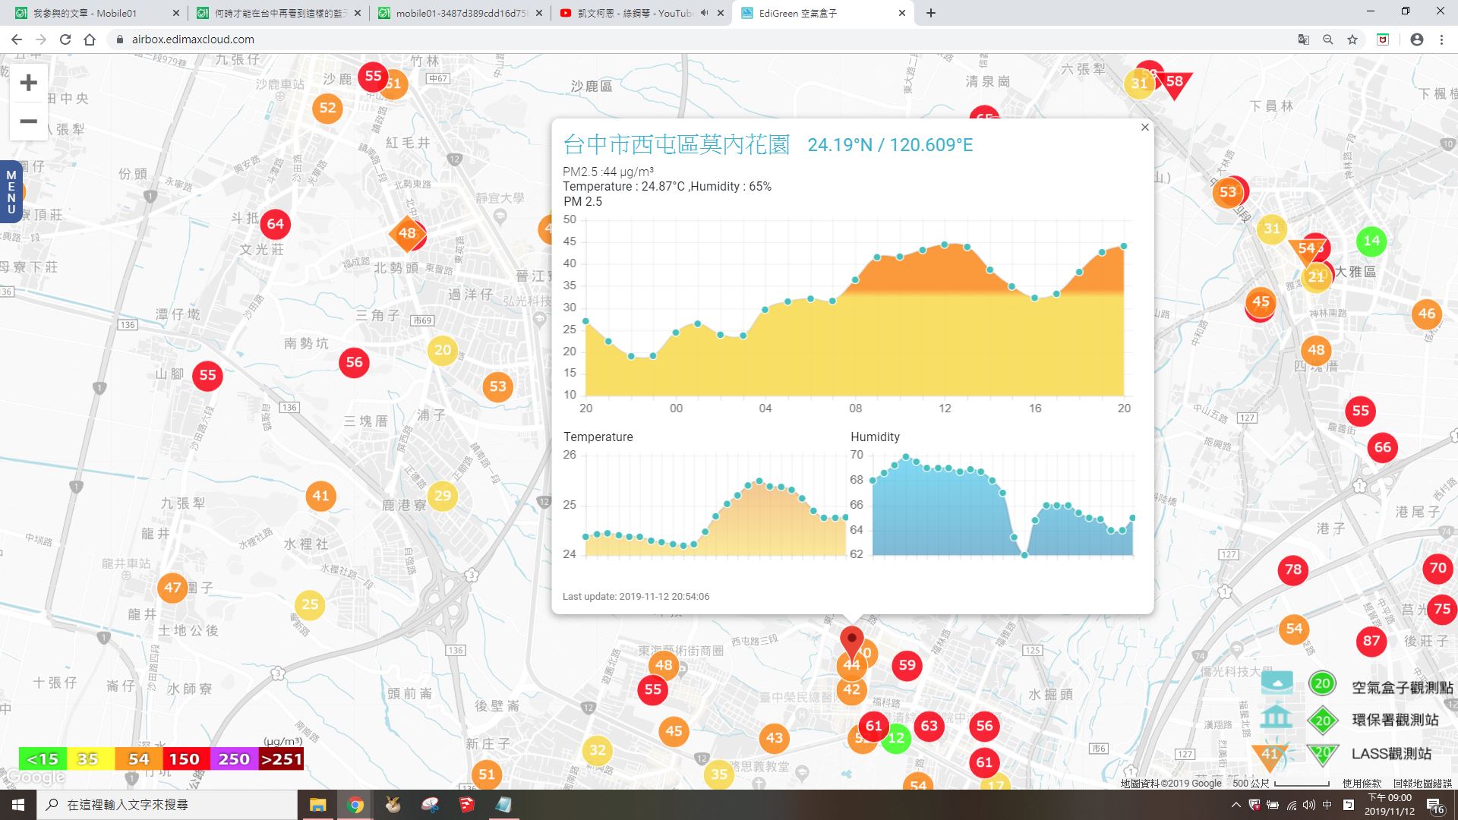Click the red 150 color scale swatch
Screen dimensions: 1458x820
point(185,758)
